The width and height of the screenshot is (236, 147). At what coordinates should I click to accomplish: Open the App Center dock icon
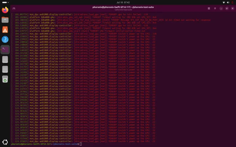click(x=5, y=30)
